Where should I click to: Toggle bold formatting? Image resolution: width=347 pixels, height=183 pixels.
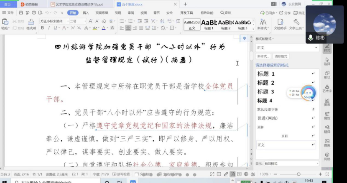point(43,28)
